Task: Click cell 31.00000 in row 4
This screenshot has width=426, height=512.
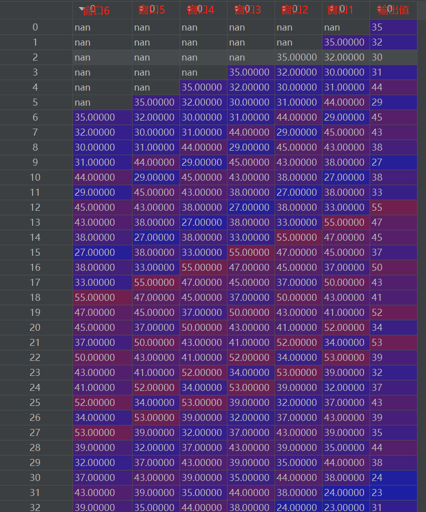Action: point(346,87)
